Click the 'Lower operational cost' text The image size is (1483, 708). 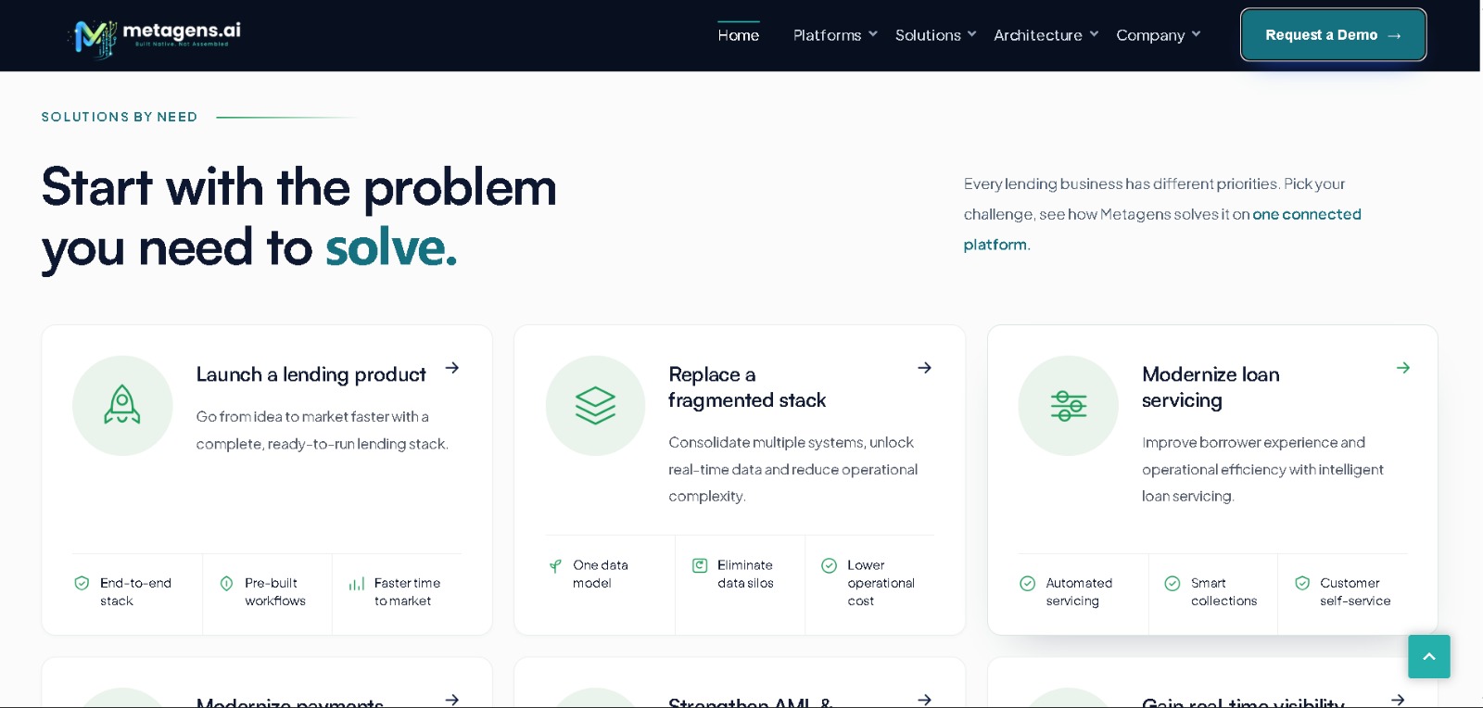881,583
